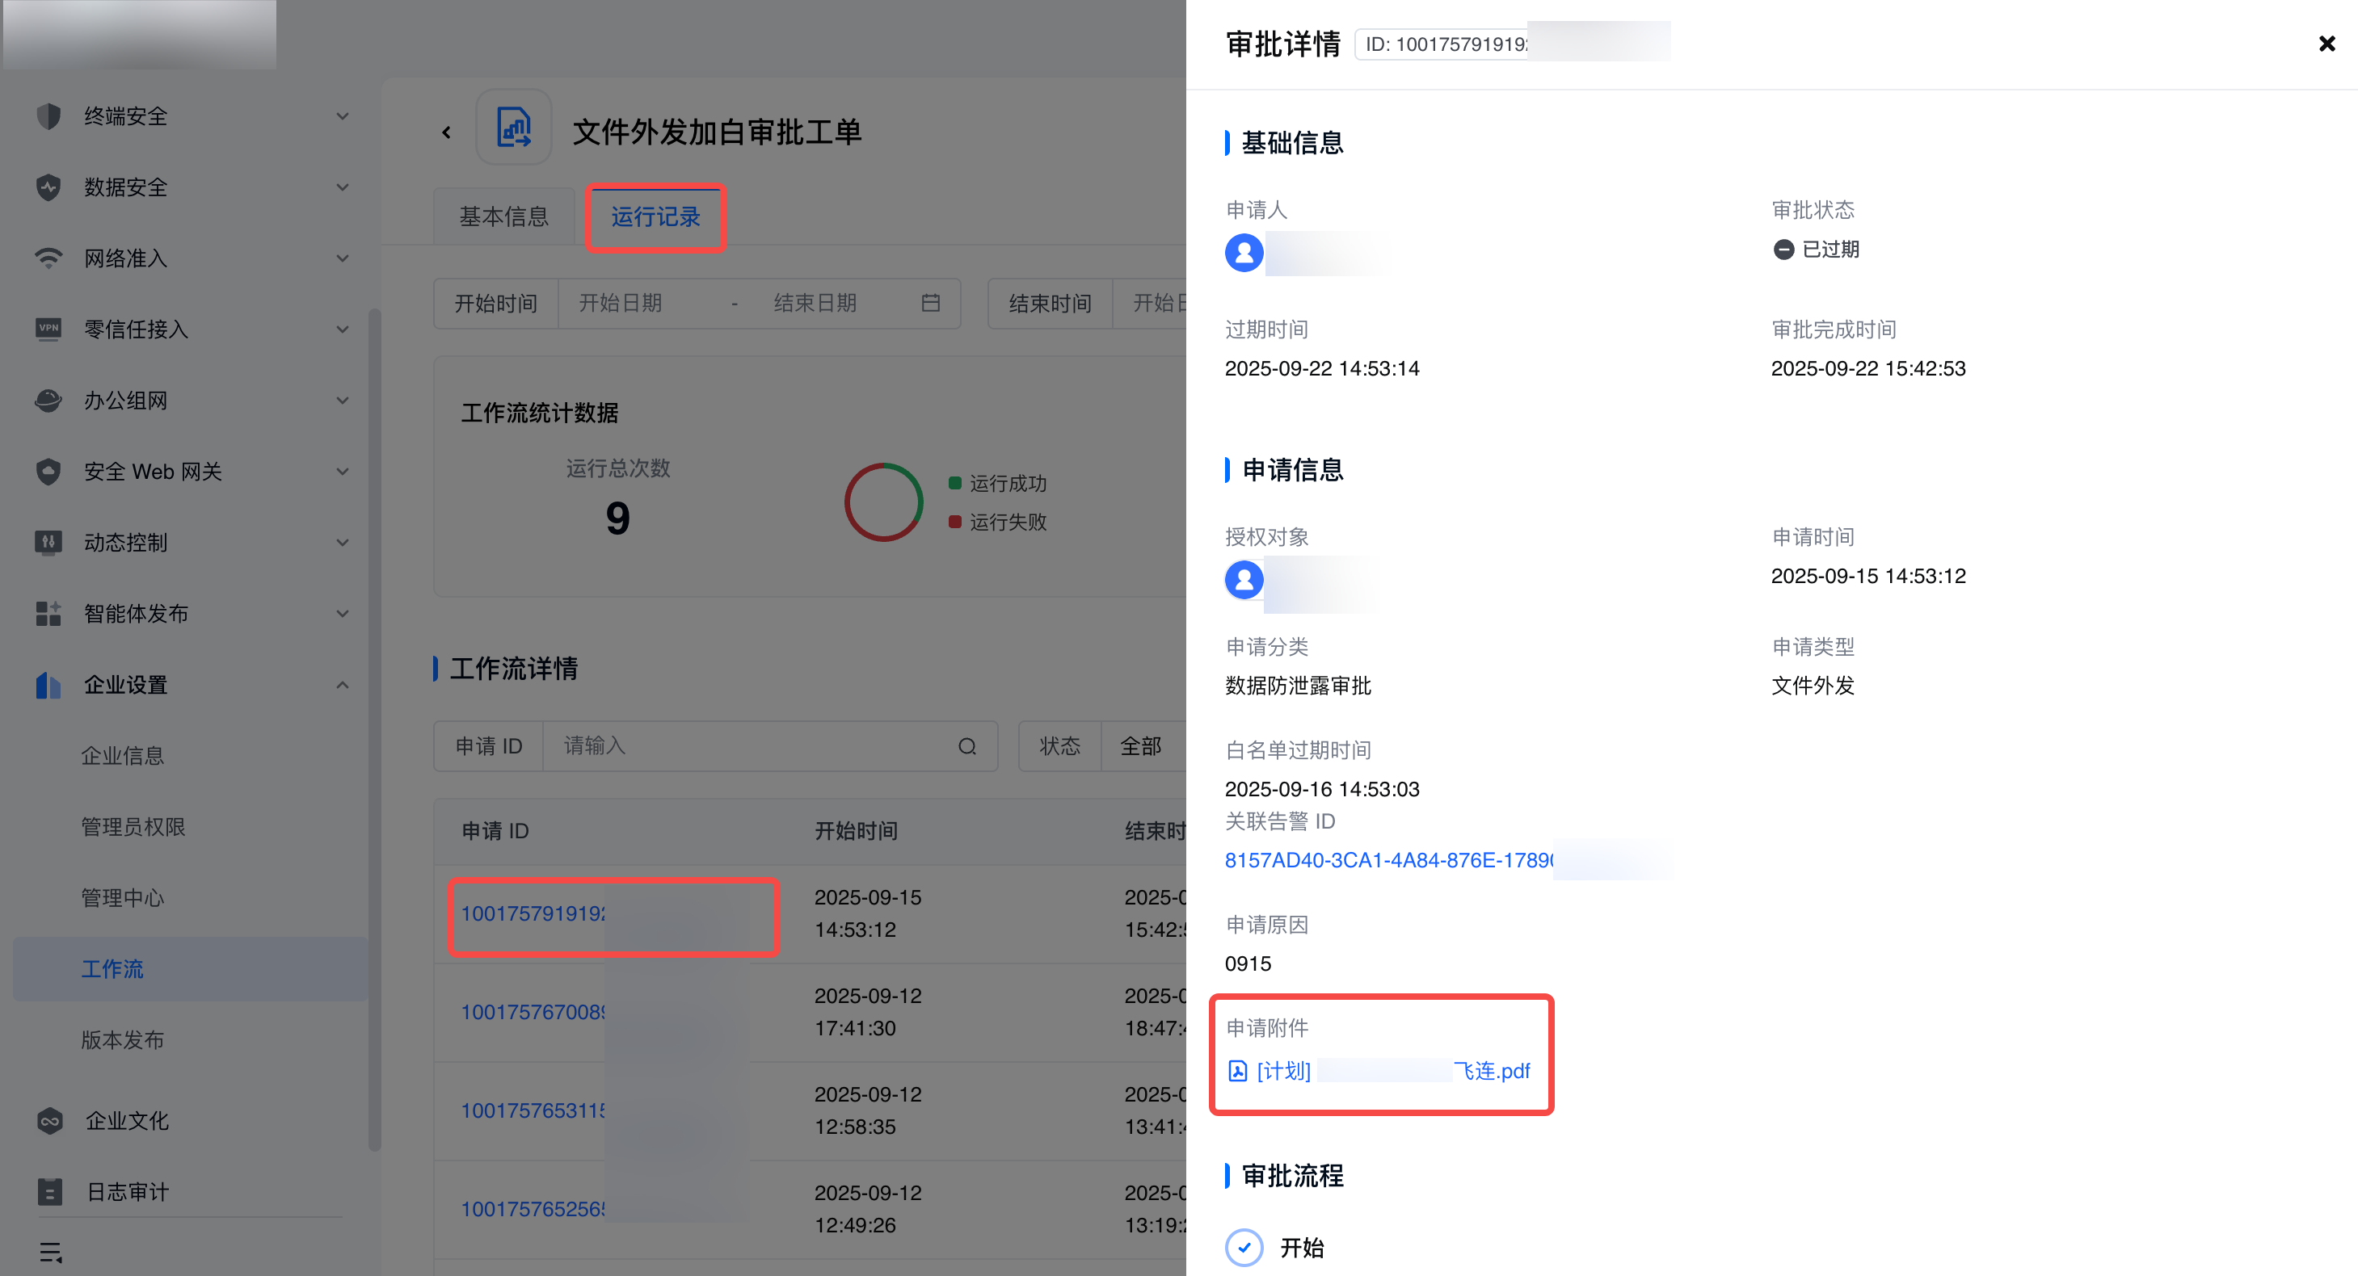Open application ID 100175765256 link
Viewport: 2358px width, 1276px height.
[x=533, y=1209]
